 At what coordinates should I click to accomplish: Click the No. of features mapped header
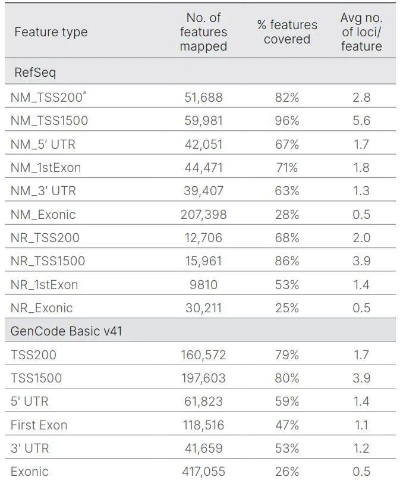click(x=203, y=32)
